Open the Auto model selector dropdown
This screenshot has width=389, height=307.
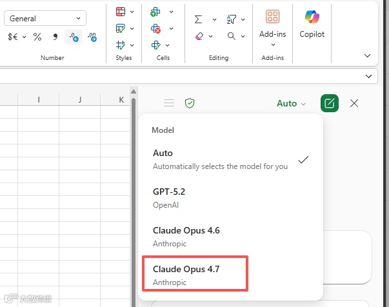[x=291, y=103]
